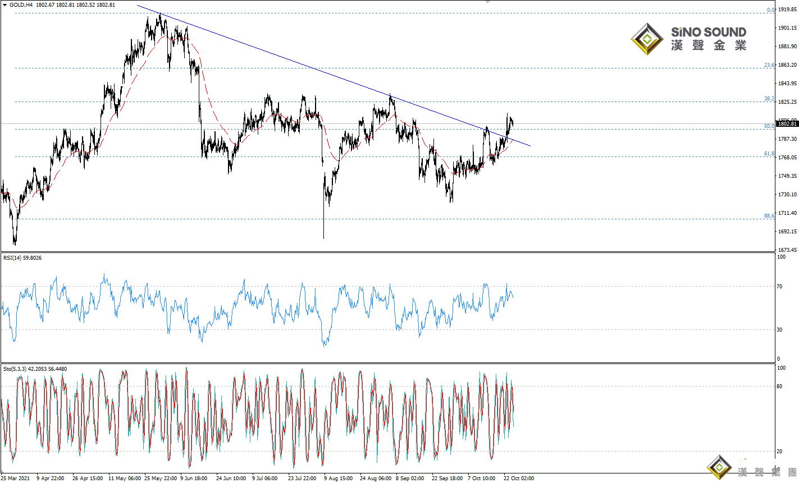This screenshot has height=483, width=799.
Task: Click price axis value 1919.85
Action: pyautogui.click(x=787, y=10)
